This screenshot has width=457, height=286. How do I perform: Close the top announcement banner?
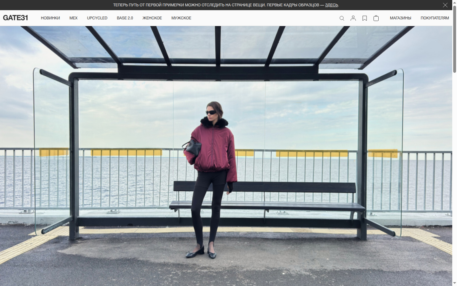click(x=445, y=5)
